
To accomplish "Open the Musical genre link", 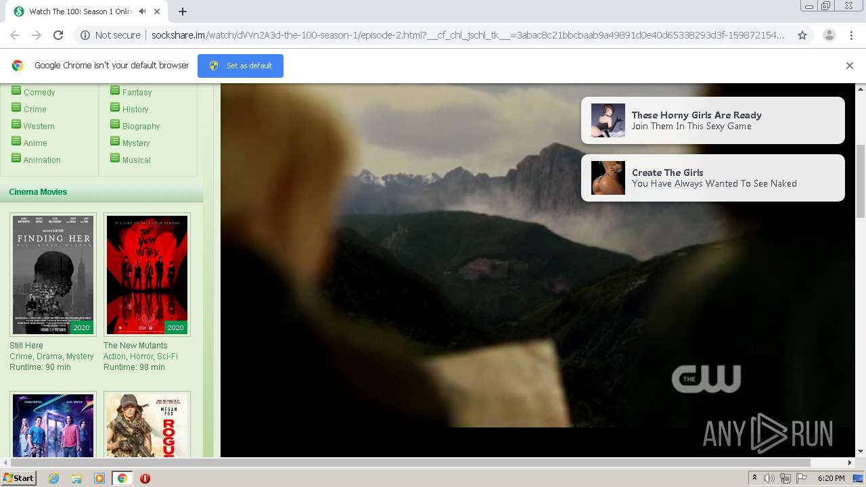I will 137,160.
